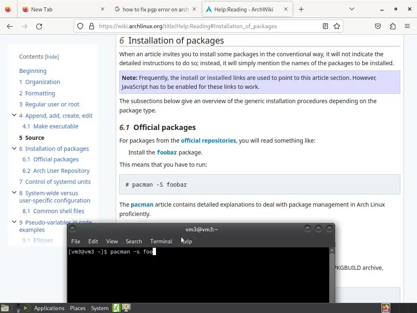This screenshot has width=417, height=313.
Task: Select the Help:Reading - ArchWiki tab
Action: point(247,9)
